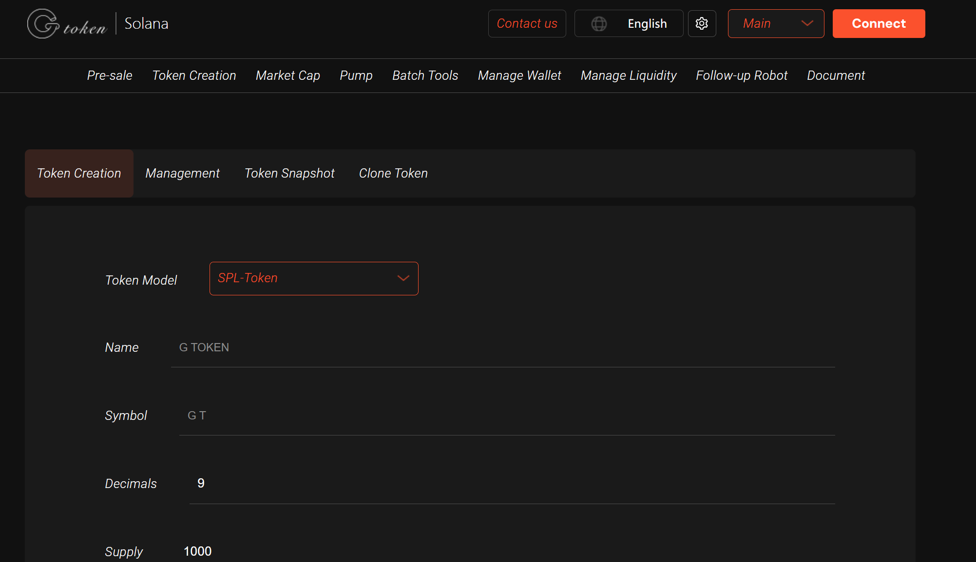This screenshot has height=562, width=976.
Task: Open the Follow-up Robot page
Action: click(741, 75)
